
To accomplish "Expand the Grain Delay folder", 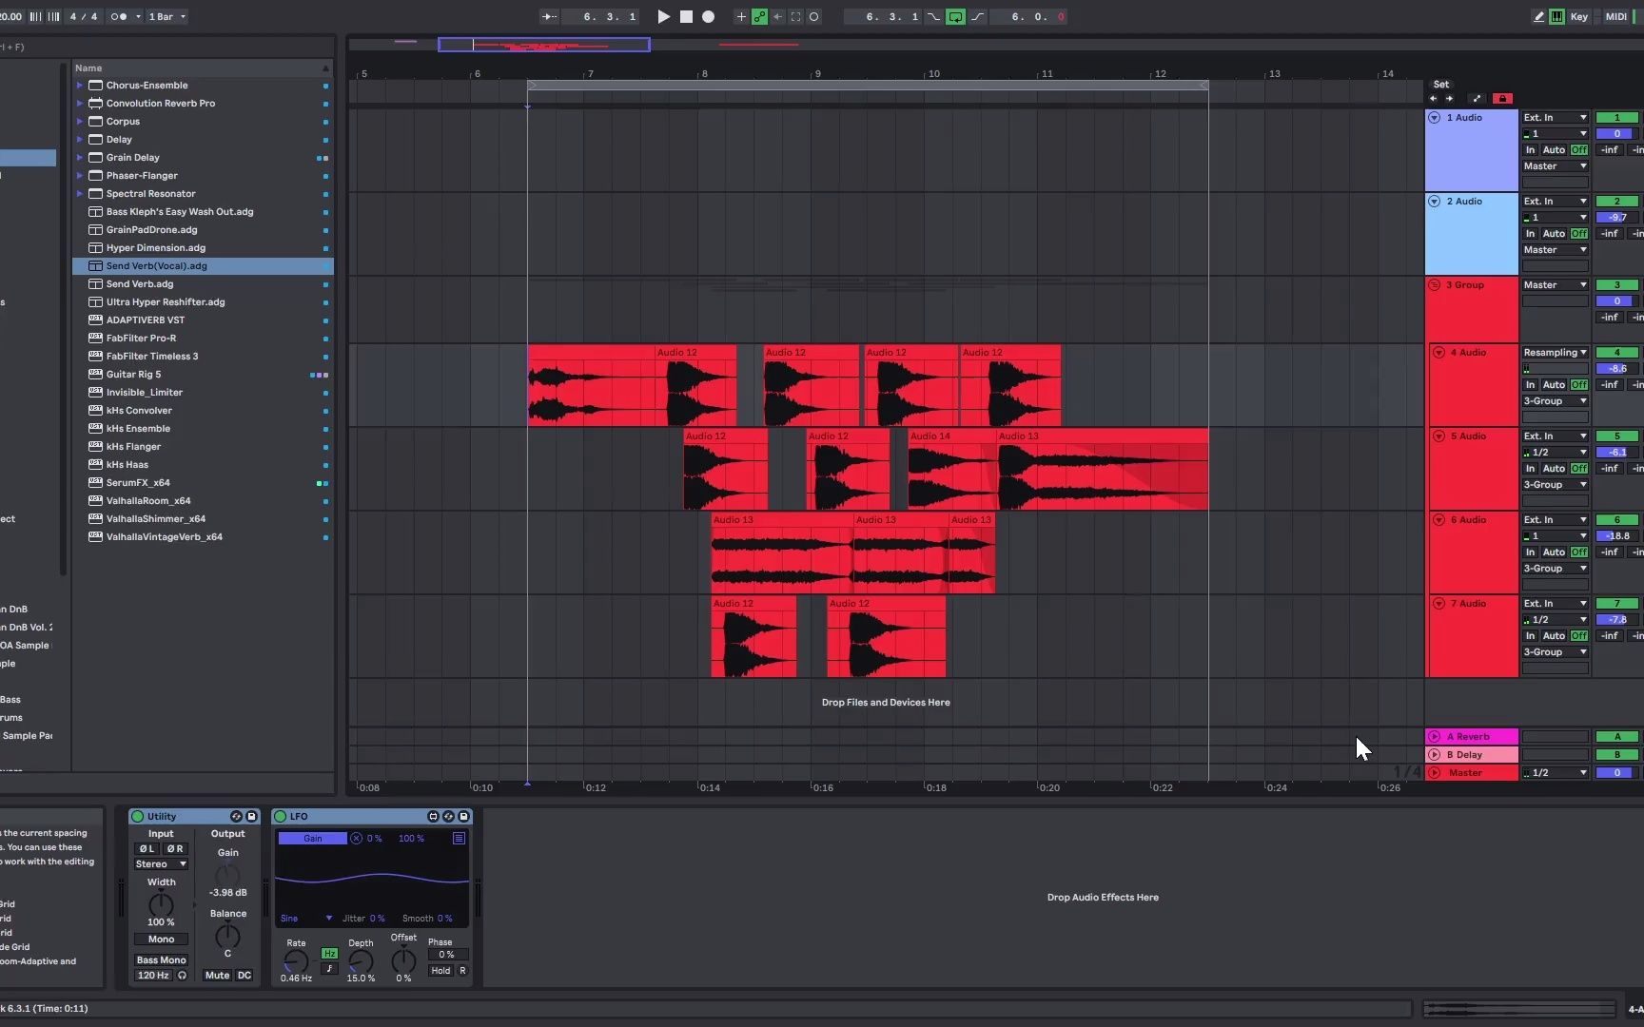I will [x=80, y=157].
